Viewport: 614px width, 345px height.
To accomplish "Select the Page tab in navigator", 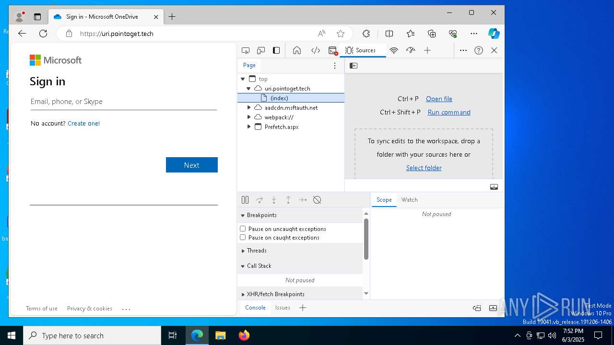I will 249,66.
